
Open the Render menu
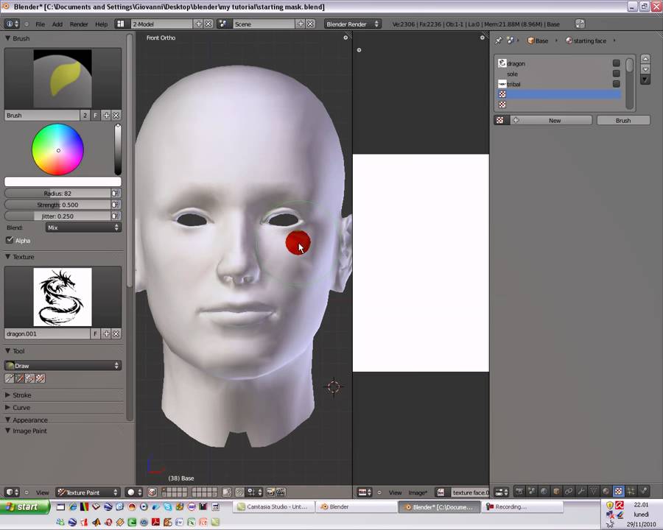[79, 24]
